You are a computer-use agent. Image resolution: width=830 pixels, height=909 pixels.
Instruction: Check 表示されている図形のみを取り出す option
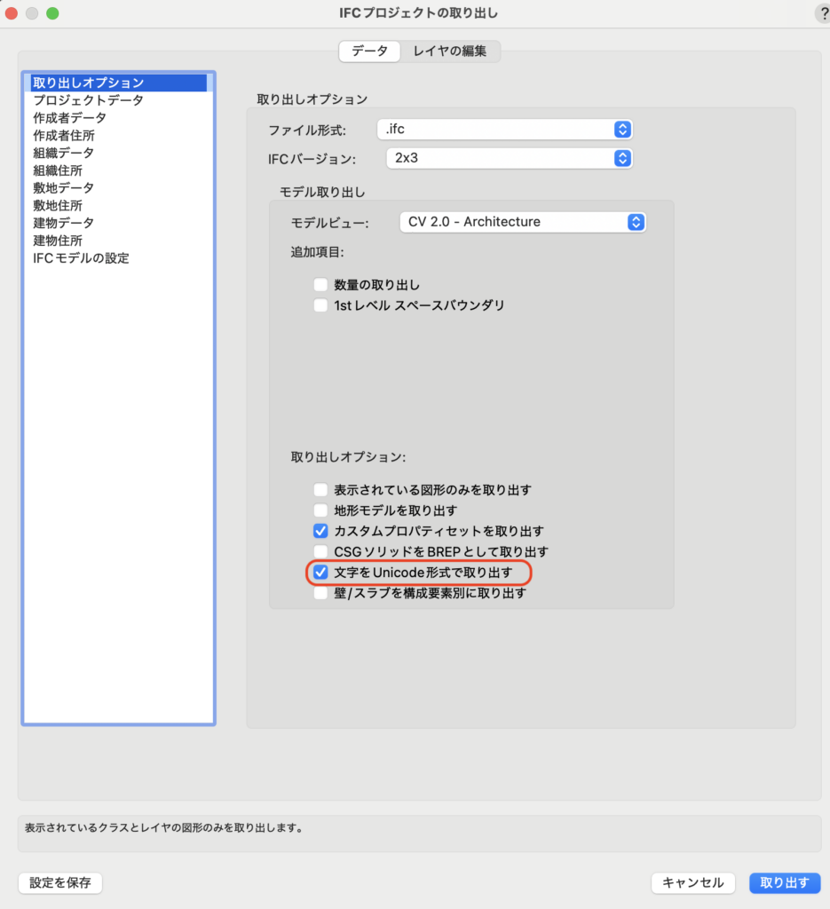tap(320, 489)
